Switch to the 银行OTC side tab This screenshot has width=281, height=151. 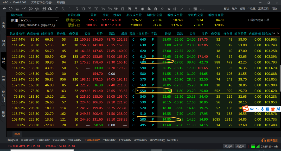click(3, 96)
